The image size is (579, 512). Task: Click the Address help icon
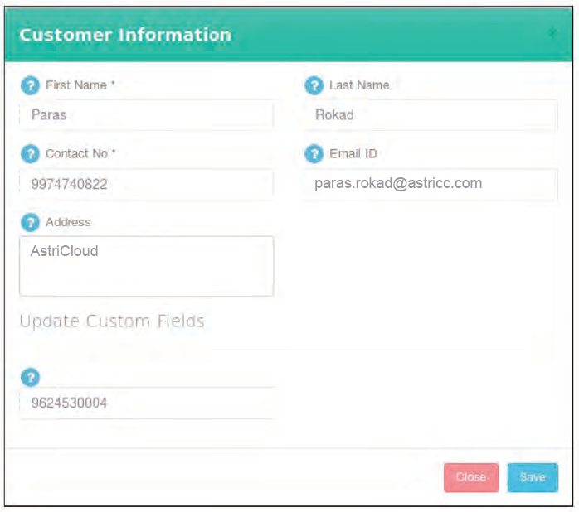(30, 223)
